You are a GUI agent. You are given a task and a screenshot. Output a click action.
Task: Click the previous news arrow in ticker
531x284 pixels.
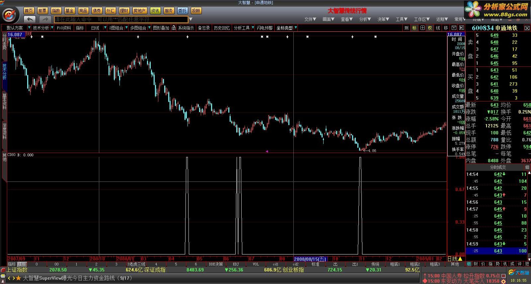9,278
